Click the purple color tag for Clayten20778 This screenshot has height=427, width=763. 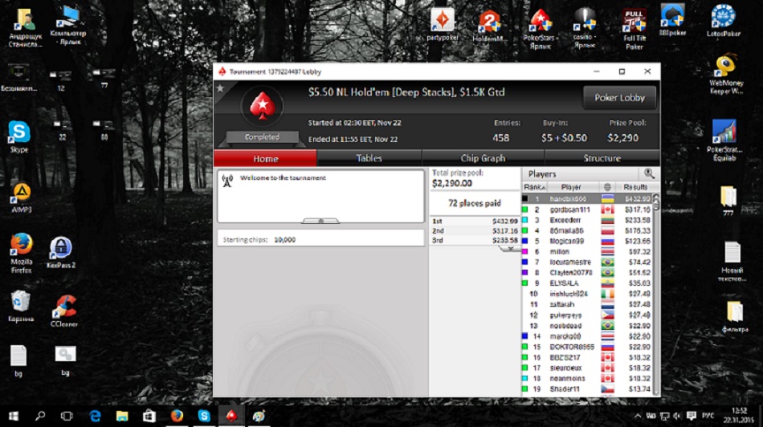click(525, 273)
